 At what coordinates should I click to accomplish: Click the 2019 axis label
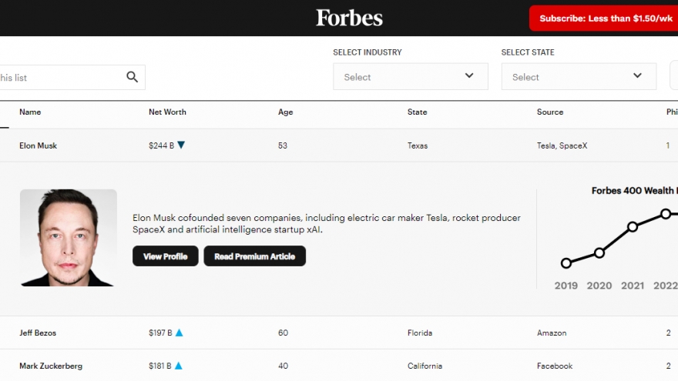[566, 286]
